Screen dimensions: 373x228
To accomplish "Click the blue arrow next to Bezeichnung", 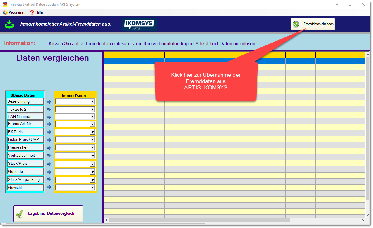I will coord(49,102).
